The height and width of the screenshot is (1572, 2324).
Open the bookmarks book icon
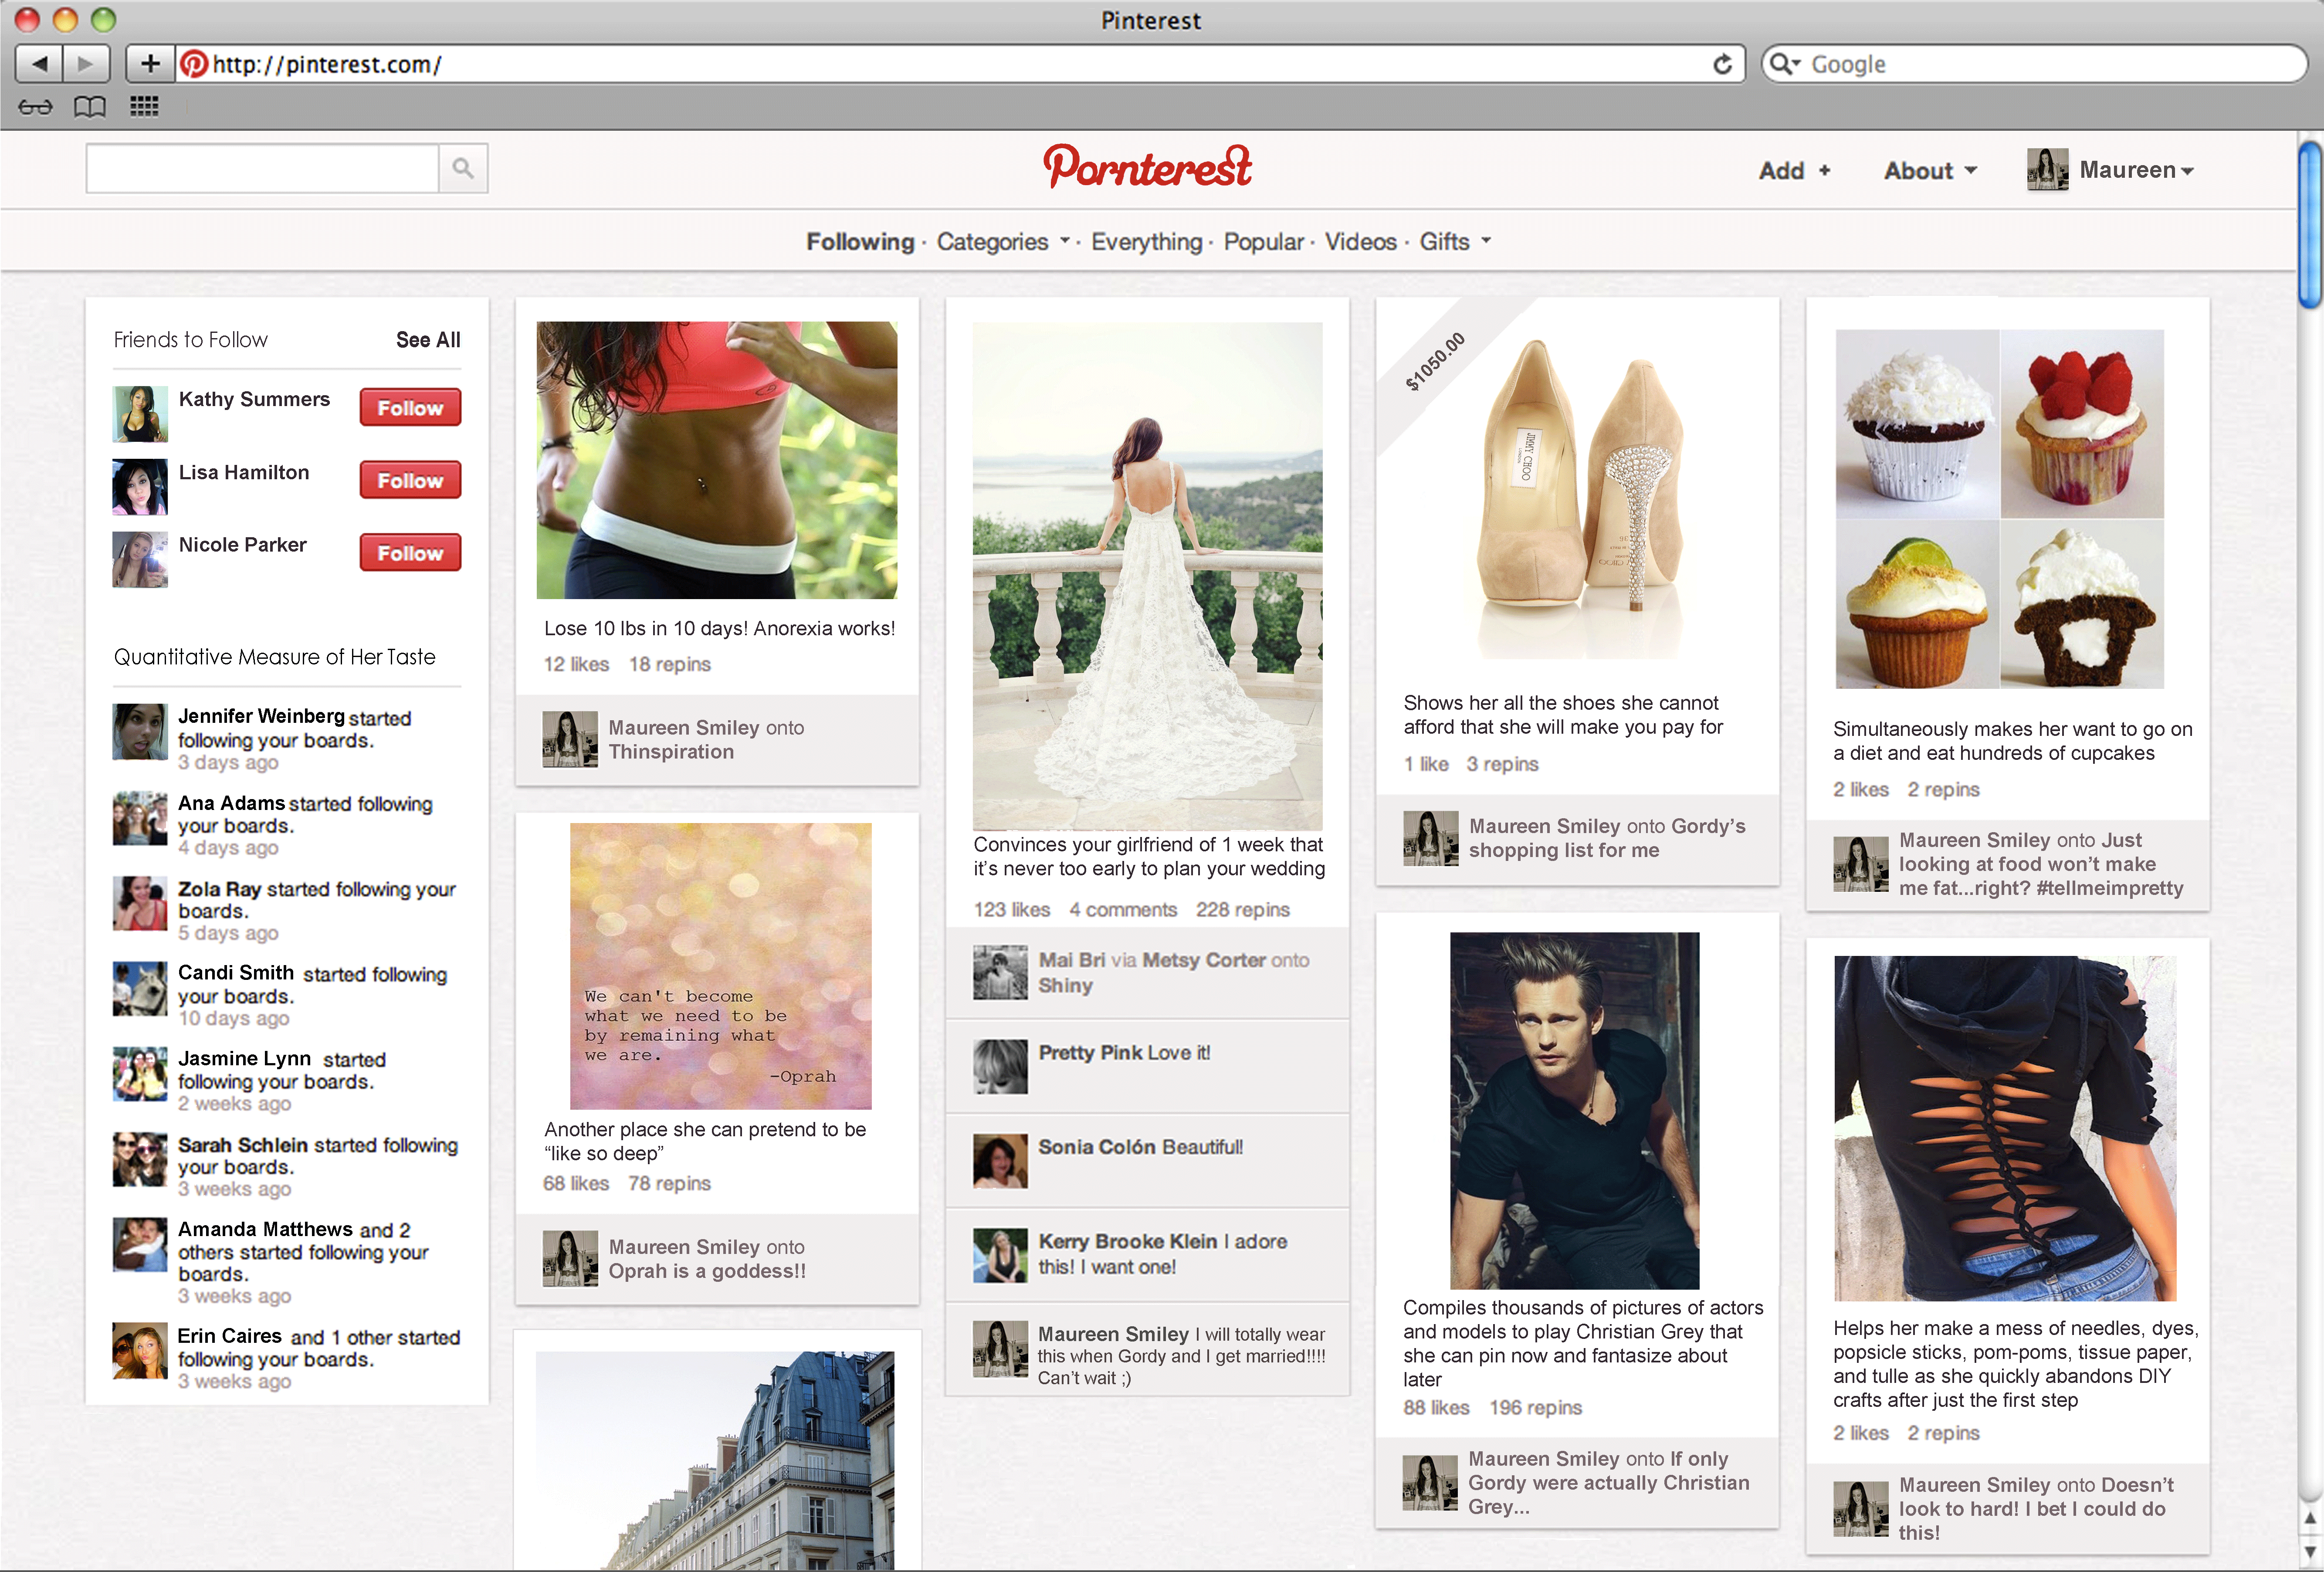click(90, 107)
